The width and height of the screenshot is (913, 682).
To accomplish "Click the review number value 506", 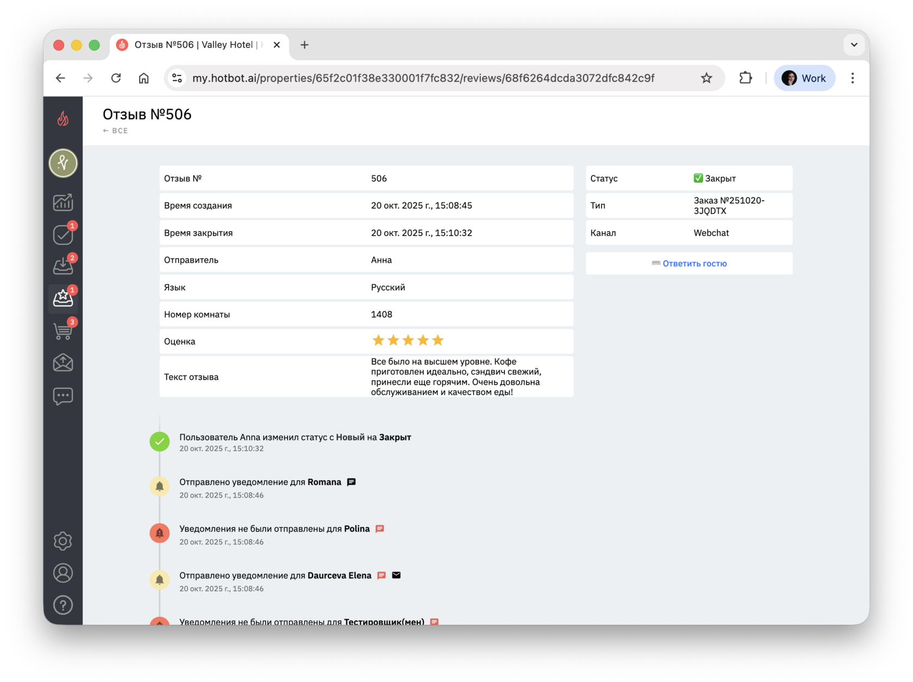I will pyautogui.click(x=379, y=179).
